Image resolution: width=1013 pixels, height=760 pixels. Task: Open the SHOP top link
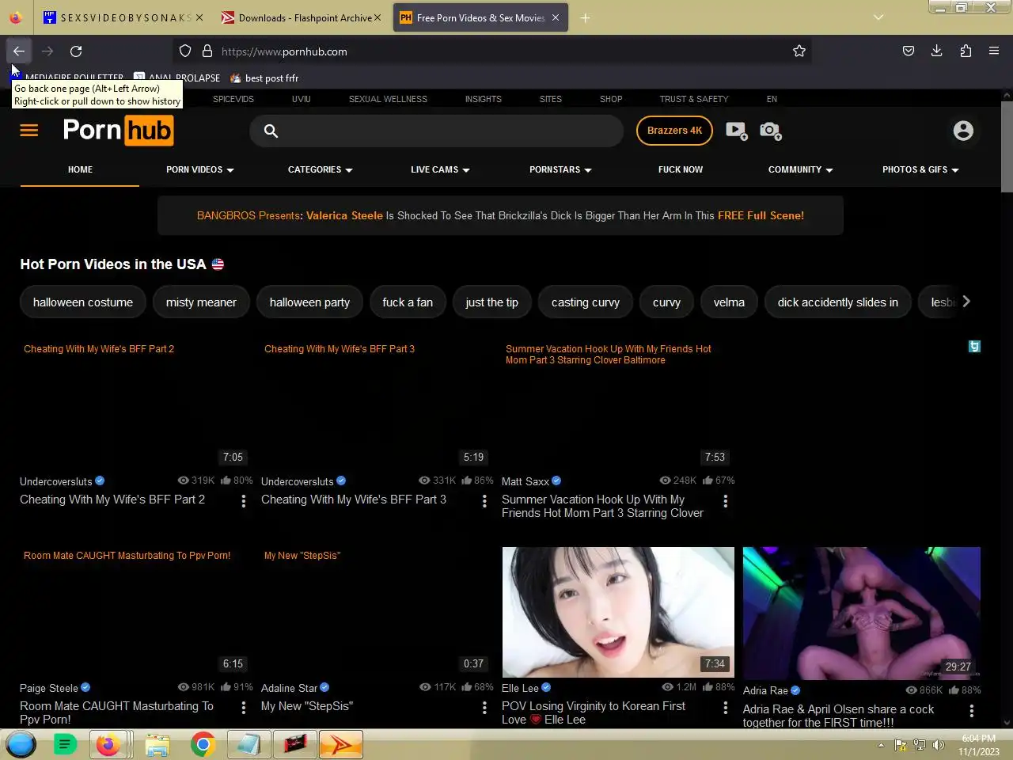tap(611, 99)
